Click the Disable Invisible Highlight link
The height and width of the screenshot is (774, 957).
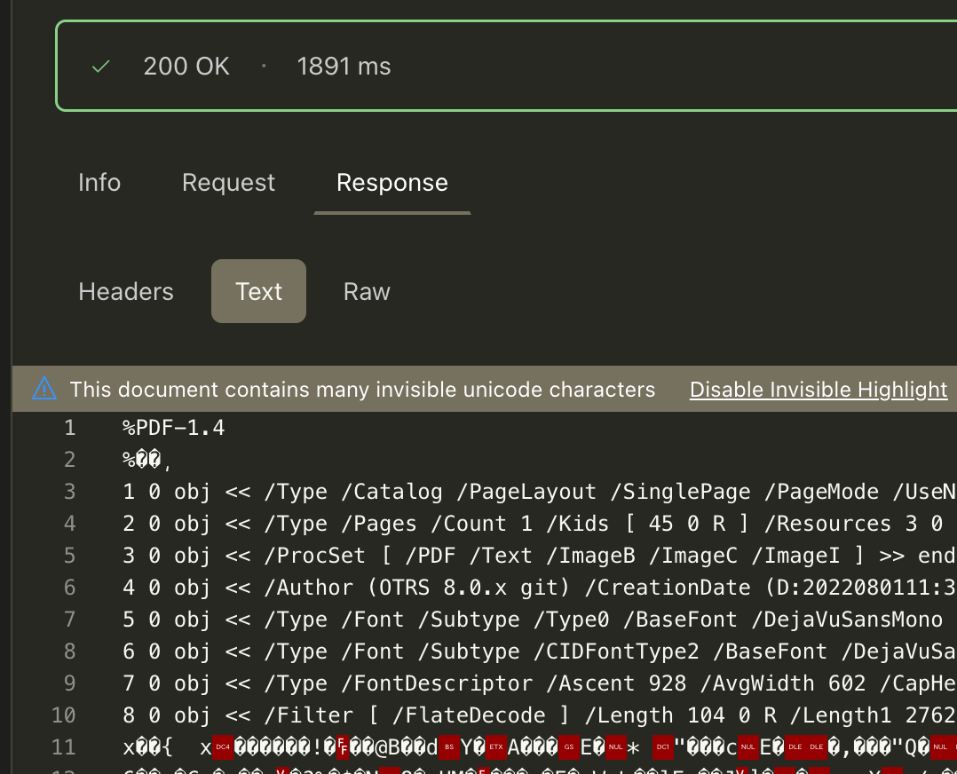[x=818, y=389]
